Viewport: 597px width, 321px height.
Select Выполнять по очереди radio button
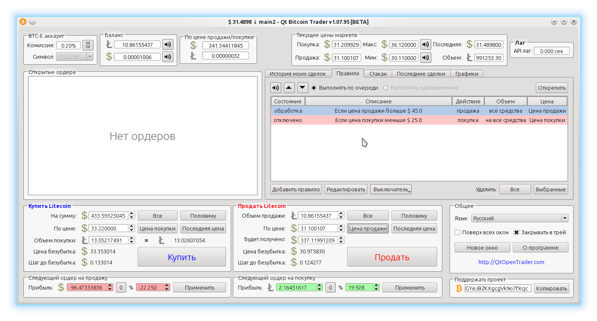314,88
